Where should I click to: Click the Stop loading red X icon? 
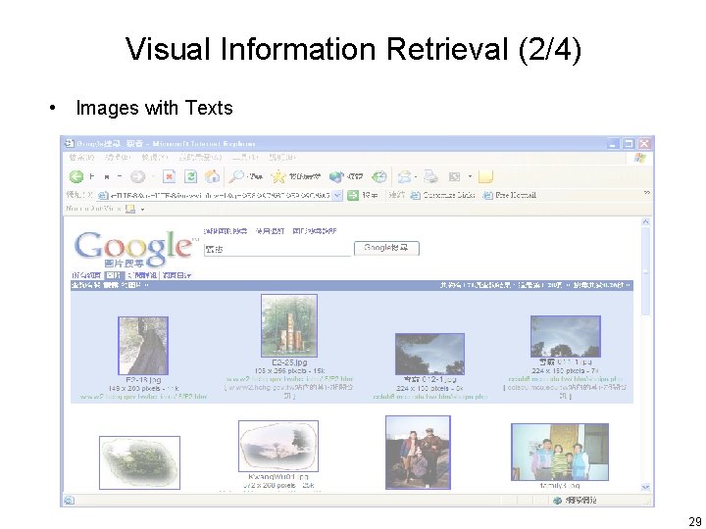click(x=170, y=176)
